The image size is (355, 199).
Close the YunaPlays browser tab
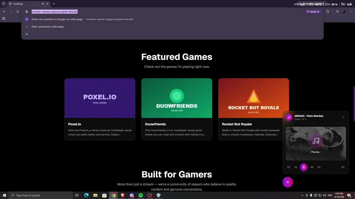click(x=47, y=4)
